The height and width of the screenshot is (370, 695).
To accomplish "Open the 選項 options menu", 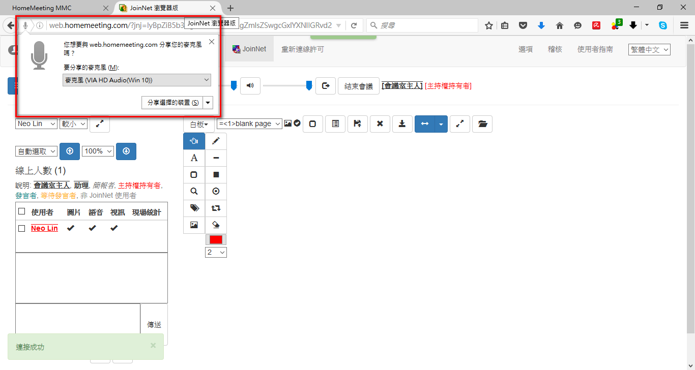I will tap(526, 49).
